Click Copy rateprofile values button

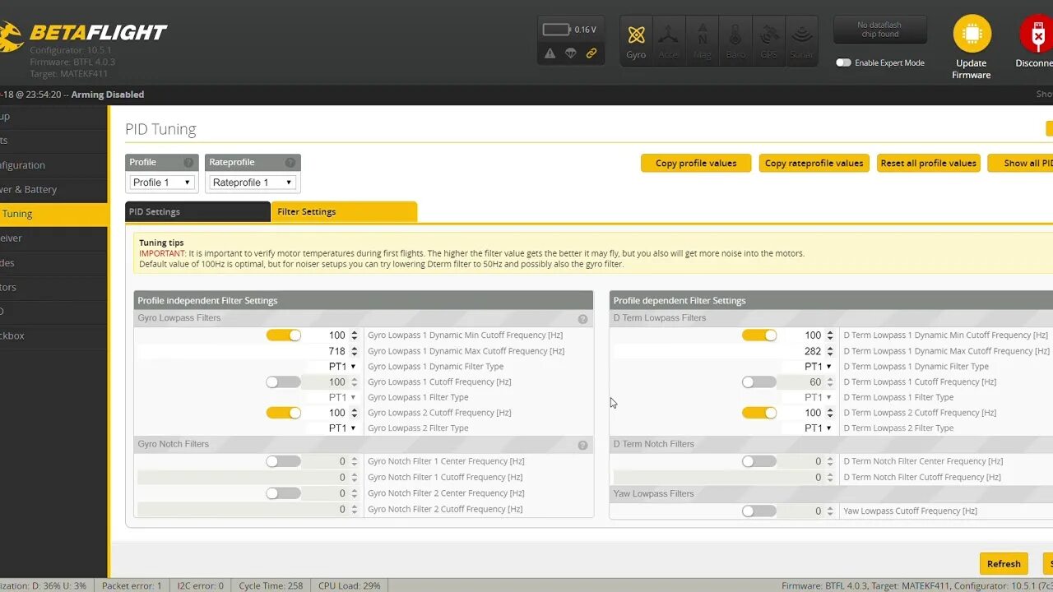814,163
